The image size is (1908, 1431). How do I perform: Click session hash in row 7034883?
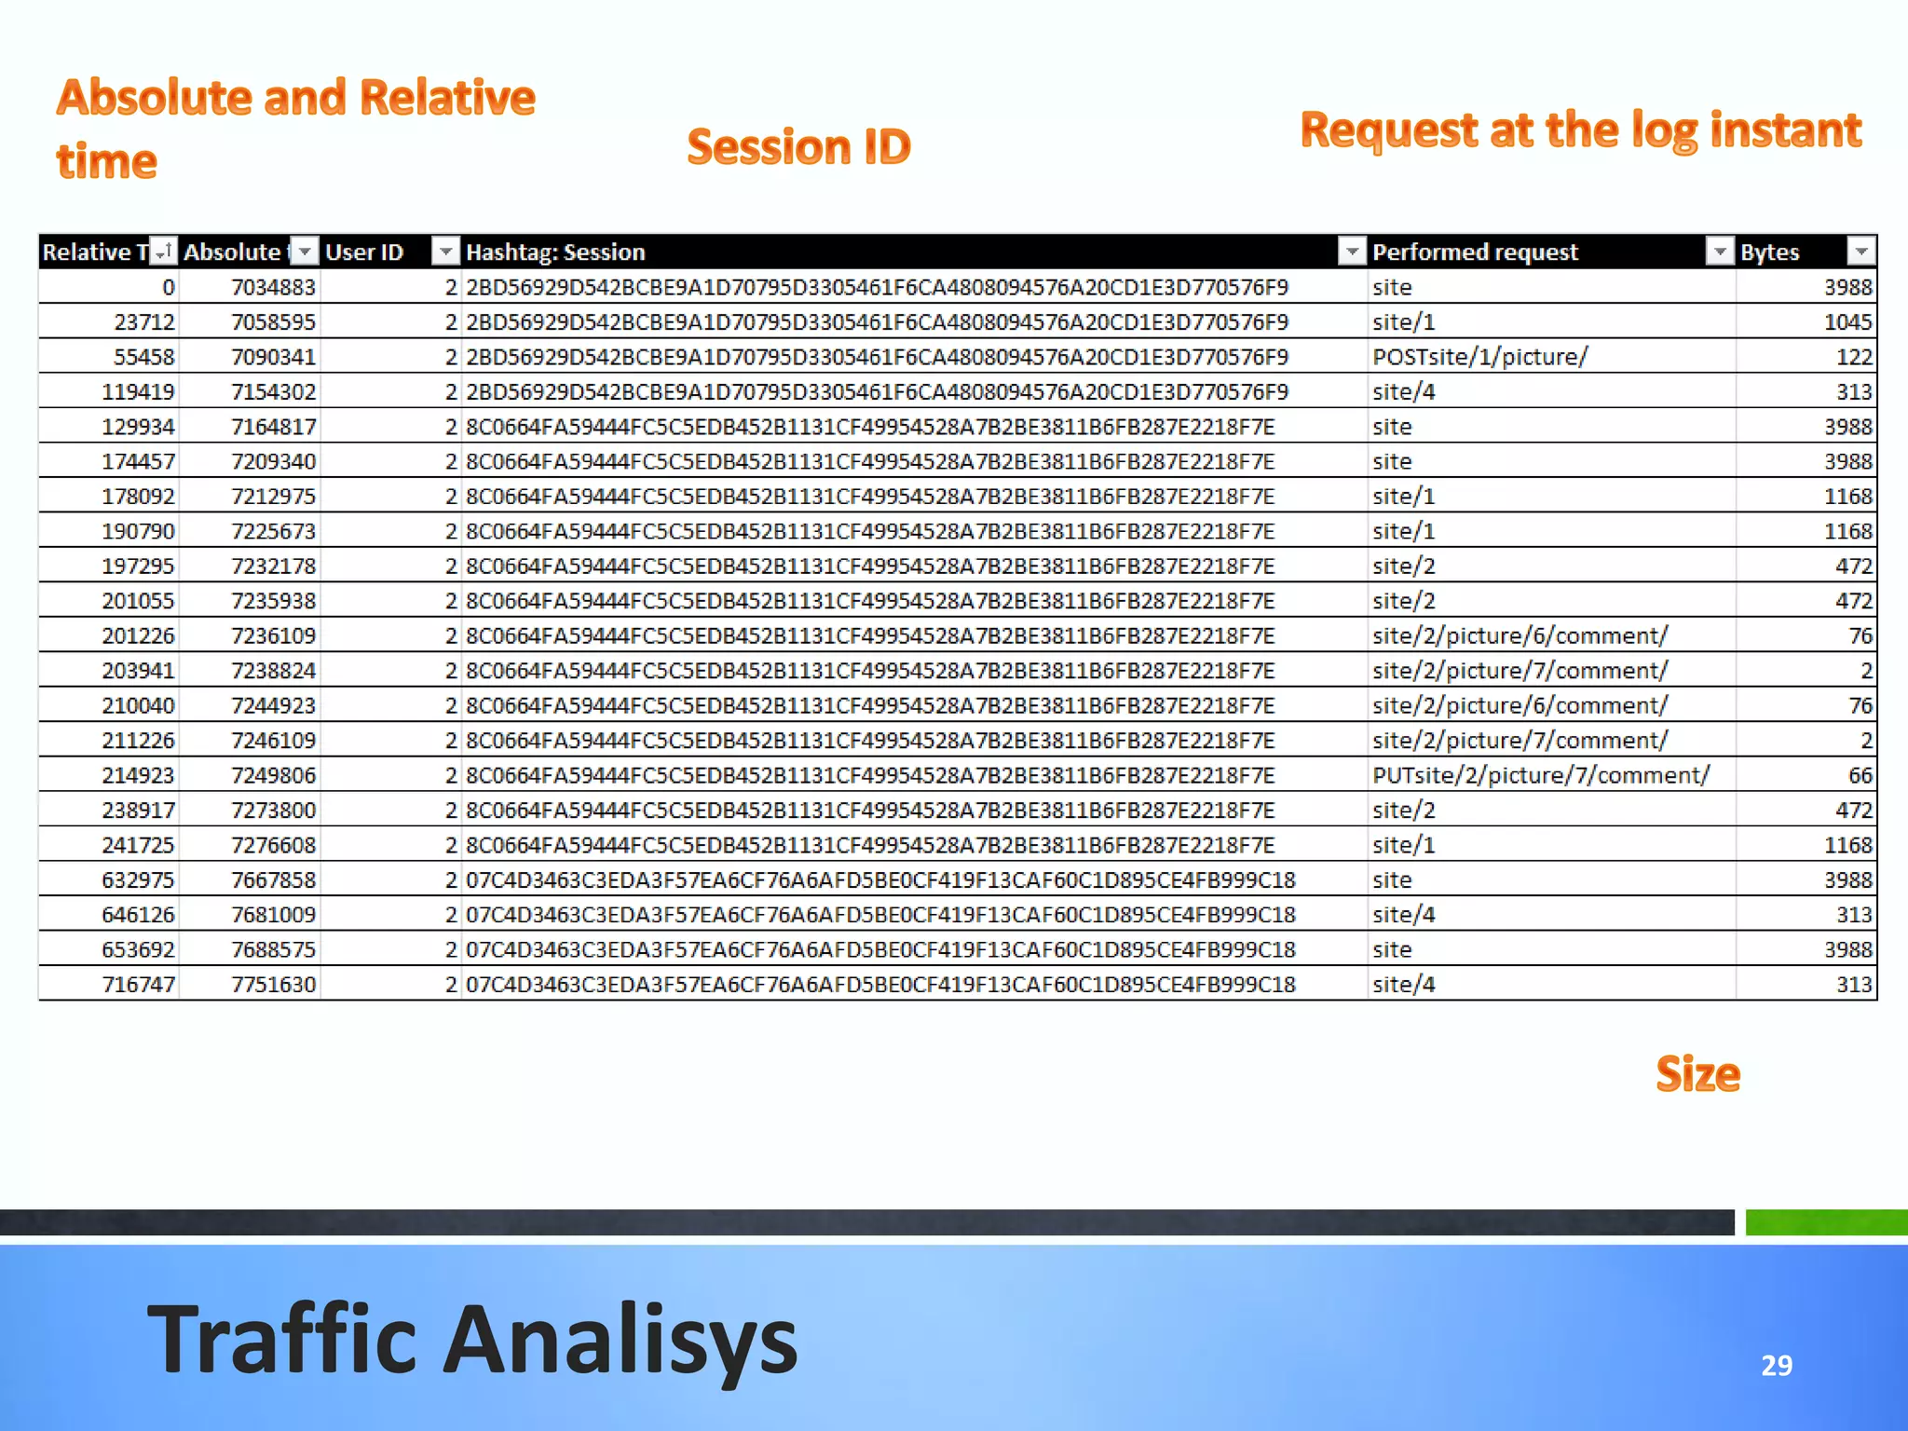click(915, 287)
